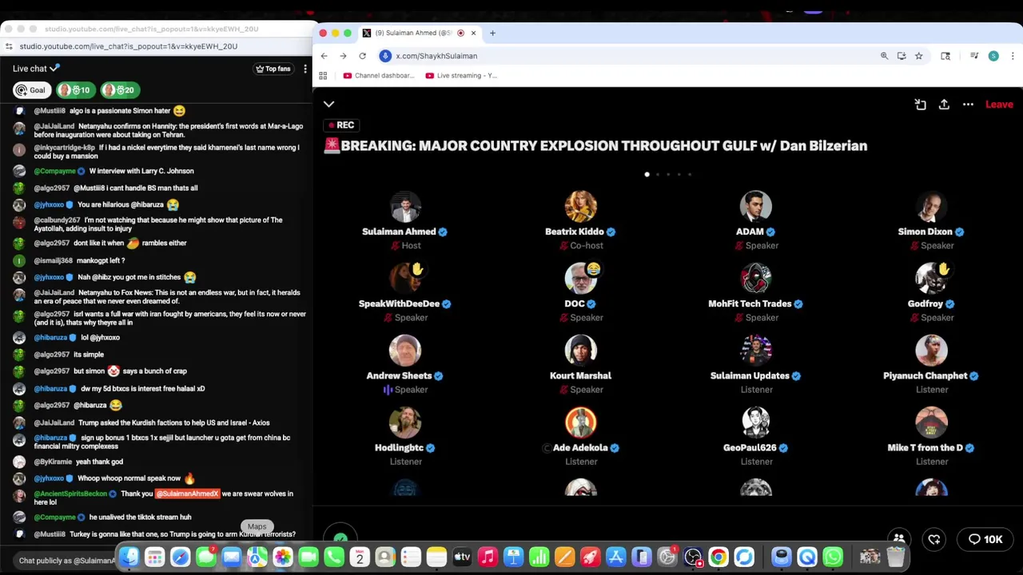Click the highlighted @SulaimanAhmedX mention
The height and width of the screenshot is (575, 1023).
click(x=187, y=494)
